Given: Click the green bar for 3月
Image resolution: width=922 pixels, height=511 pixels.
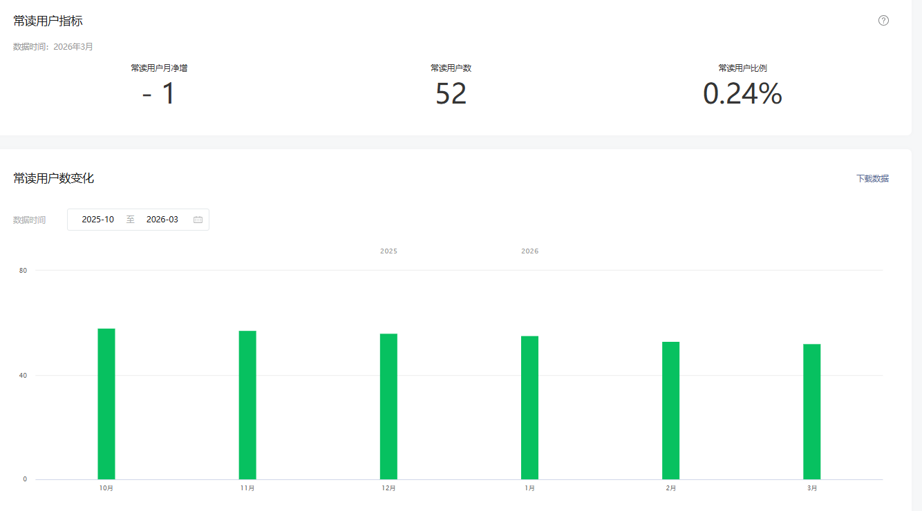Looking at the screenshot, I should (x=811, y=412).
